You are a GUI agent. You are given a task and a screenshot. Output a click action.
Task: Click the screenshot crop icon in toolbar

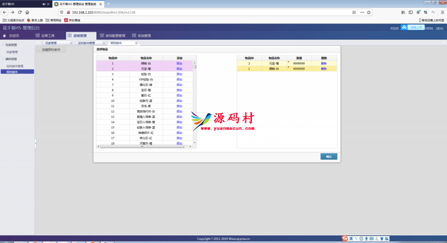tap(425, 12)
